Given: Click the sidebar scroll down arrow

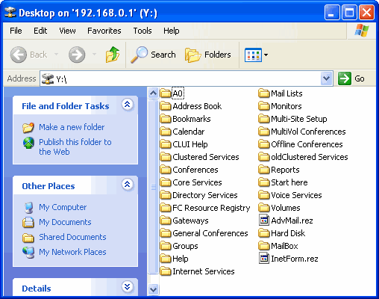Looking at the screenshot, I should point(153,289).
